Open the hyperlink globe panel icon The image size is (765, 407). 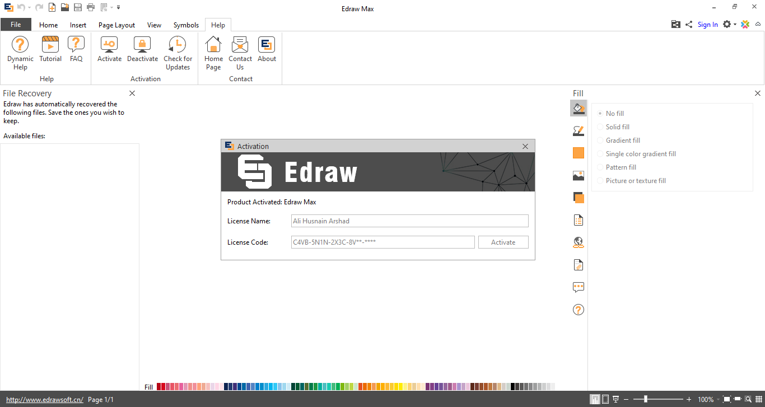pos(579,242)
